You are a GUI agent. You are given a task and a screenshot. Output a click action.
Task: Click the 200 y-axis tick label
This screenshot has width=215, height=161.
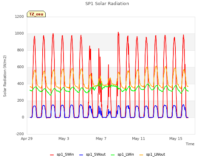(x=20, y=101)
